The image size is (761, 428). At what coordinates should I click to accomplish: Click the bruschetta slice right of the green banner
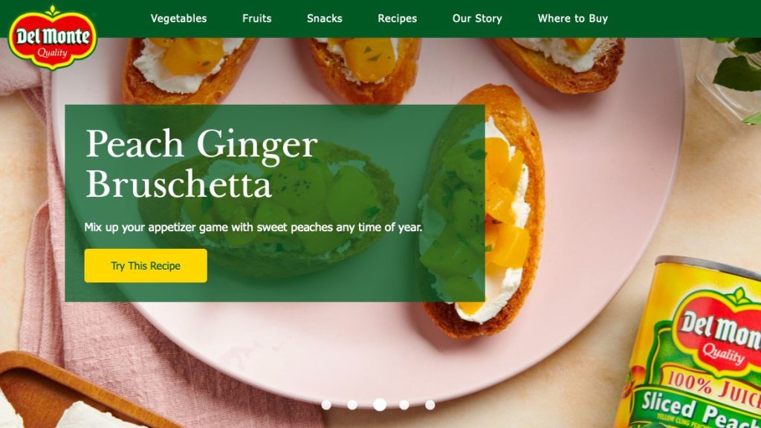[x=514, y=213]
